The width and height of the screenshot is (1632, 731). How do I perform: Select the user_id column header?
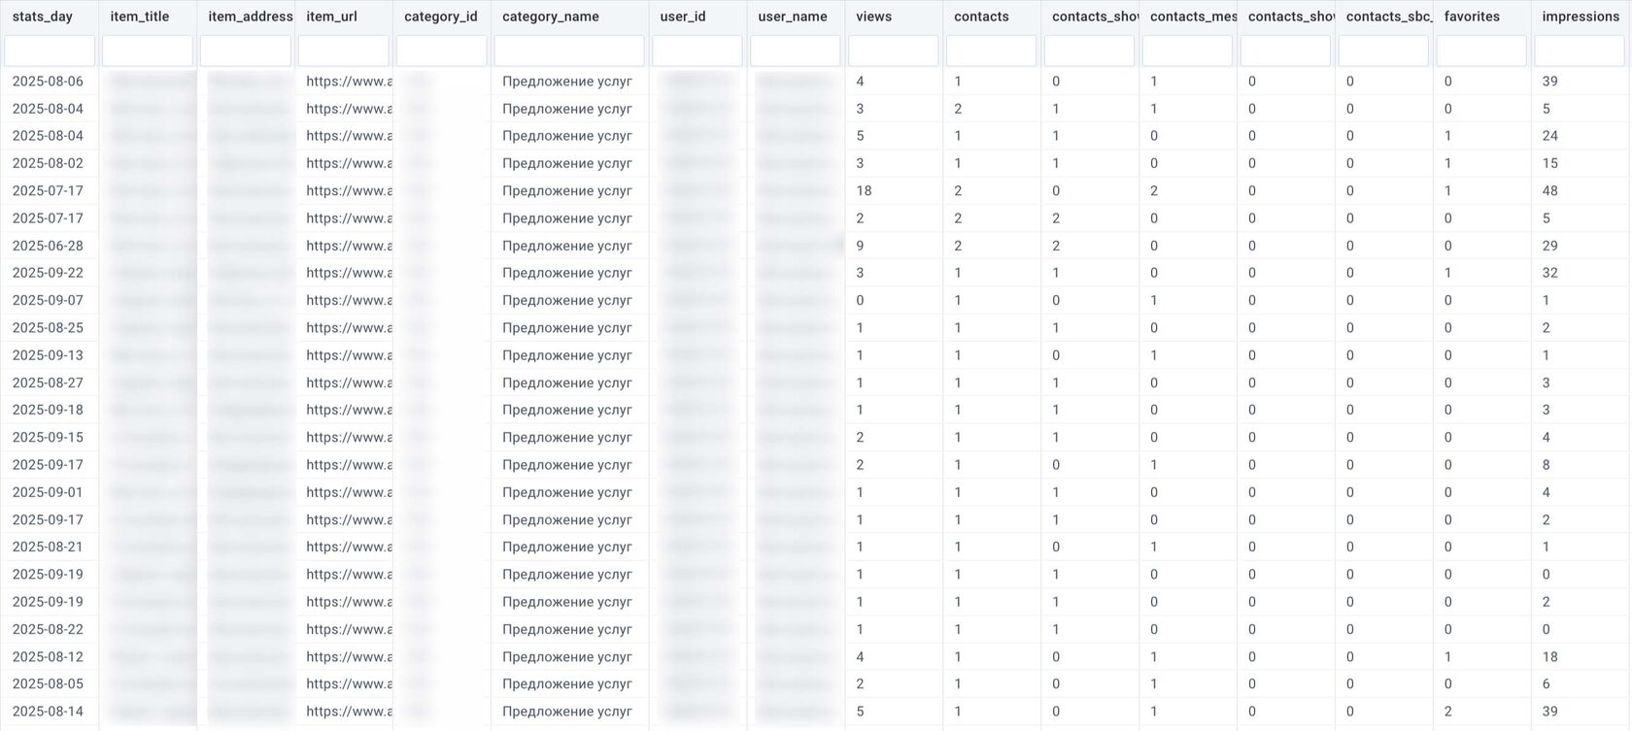tap(683, 17)
